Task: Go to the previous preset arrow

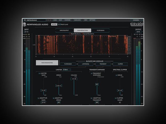Action: (48, 20)
